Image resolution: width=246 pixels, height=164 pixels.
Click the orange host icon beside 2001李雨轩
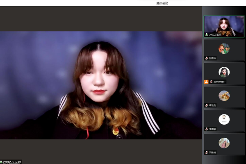tap(206, 82)
